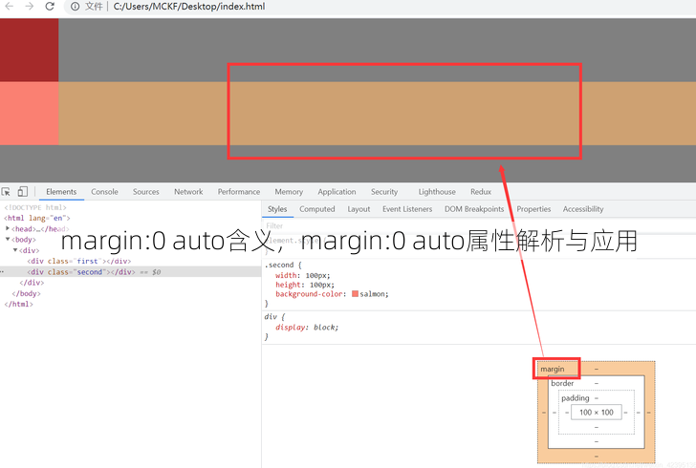This screenshot has height=468, width=696.
Task: Select the closing /body tag row
Action: pos(26,293)
